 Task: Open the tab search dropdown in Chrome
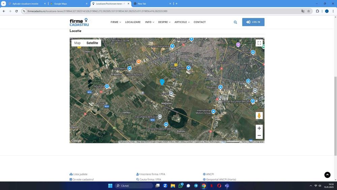3,4
